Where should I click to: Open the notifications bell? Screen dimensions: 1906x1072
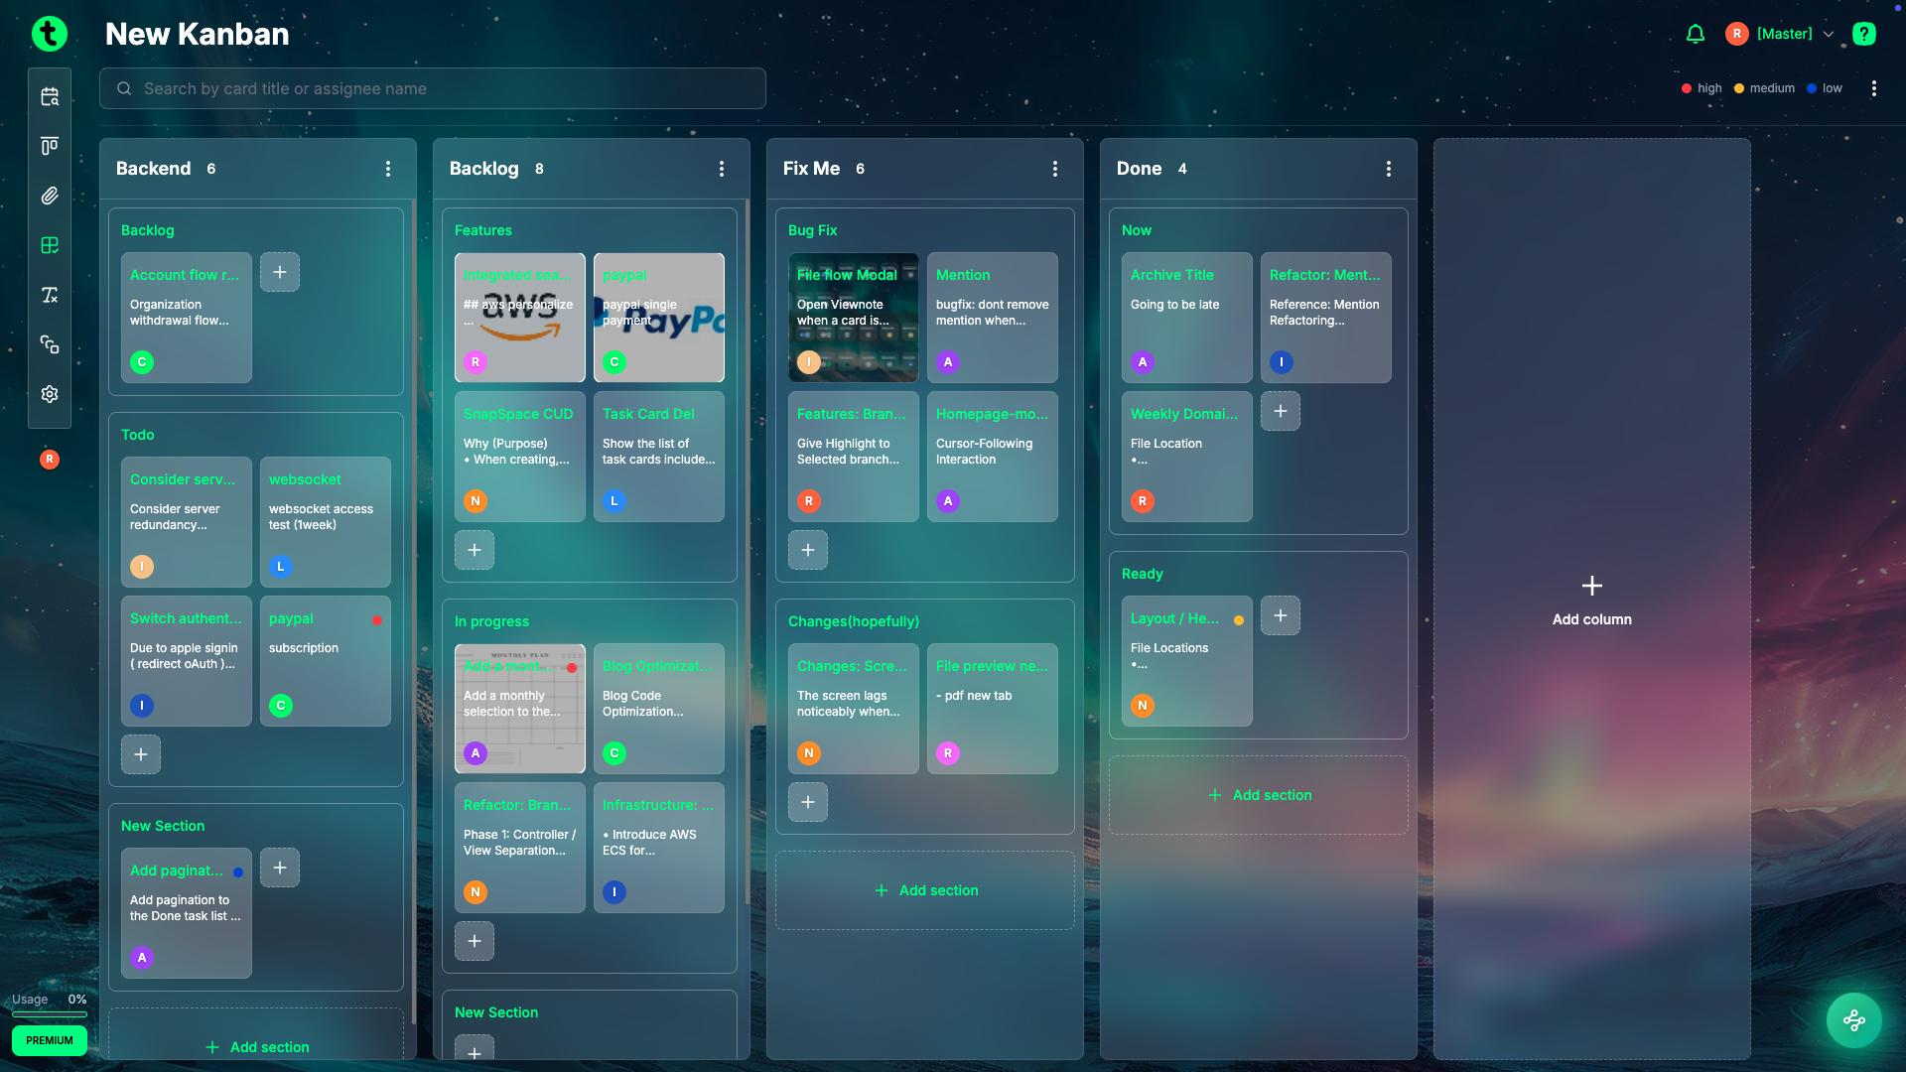point(1696,34)
